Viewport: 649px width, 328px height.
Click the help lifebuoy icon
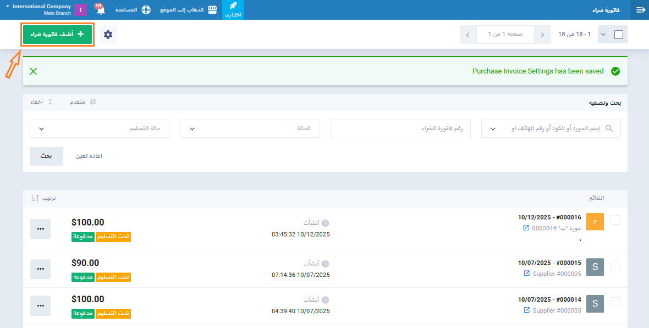coord(146,10)
